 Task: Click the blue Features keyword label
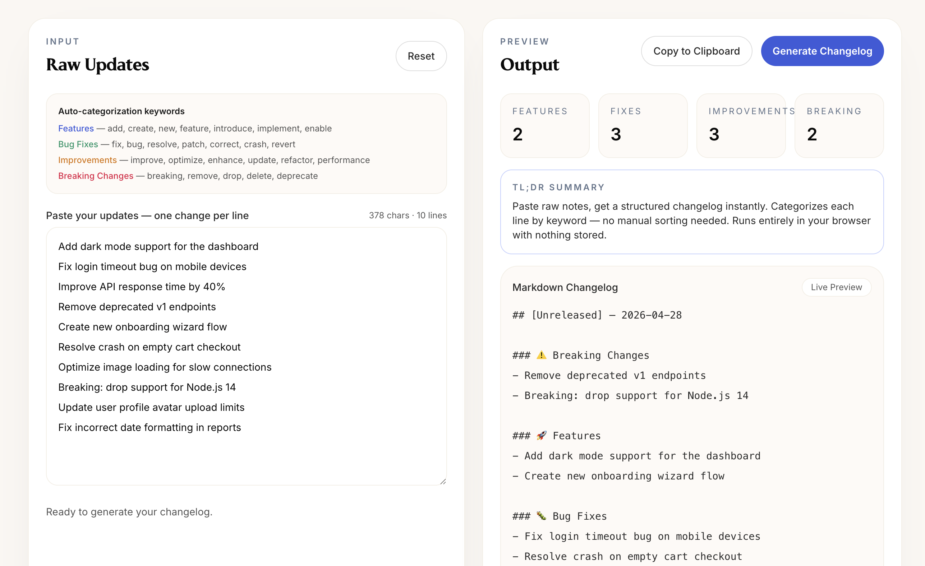[x=76, y=129]
